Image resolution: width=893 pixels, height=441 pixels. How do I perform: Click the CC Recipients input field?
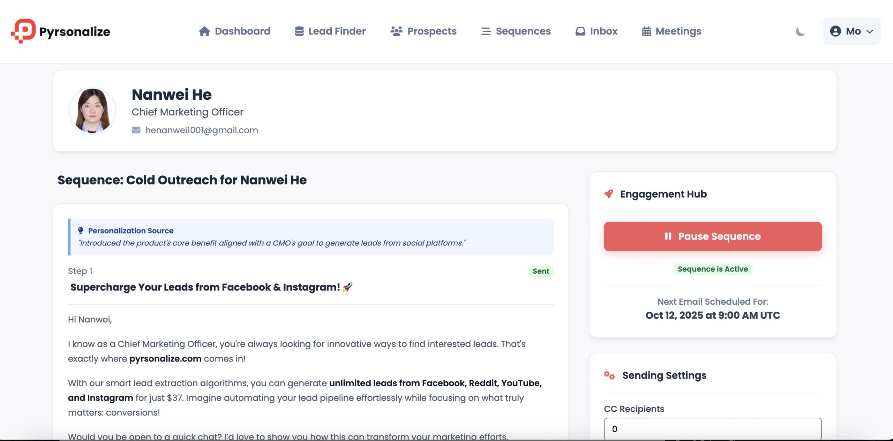712,428
